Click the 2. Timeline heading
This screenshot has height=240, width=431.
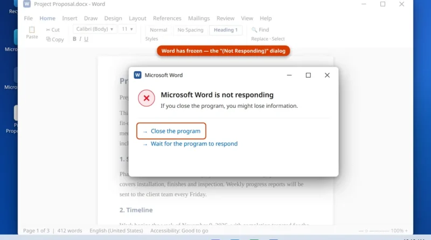(x=136, y=210)
